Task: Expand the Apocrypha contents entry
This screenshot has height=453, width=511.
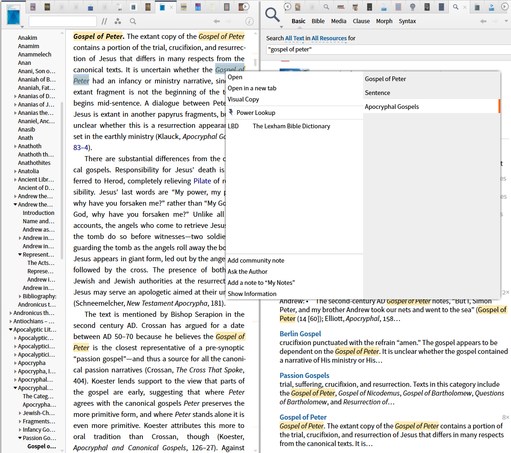Action: pos(15,363)
